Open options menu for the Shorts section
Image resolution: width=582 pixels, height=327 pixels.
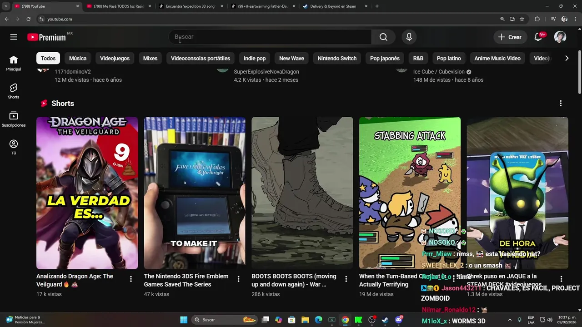pyautogui.click(x=561, y=104)
